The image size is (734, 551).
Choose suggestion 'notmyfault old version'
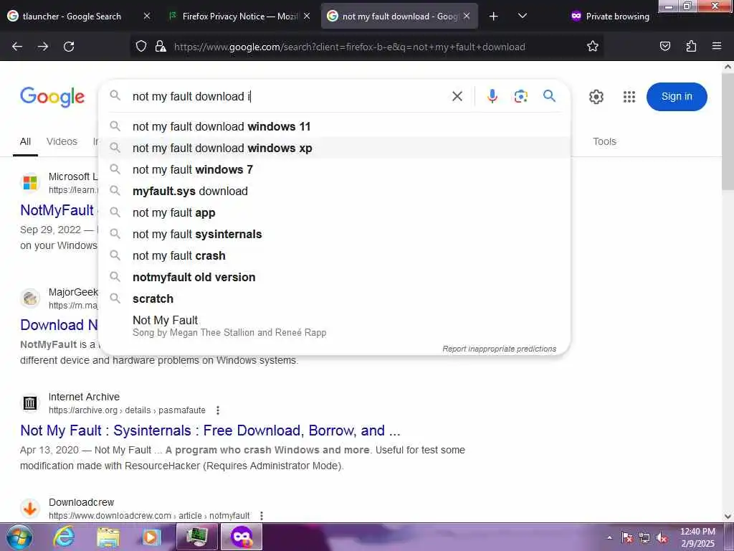(335, 278)
